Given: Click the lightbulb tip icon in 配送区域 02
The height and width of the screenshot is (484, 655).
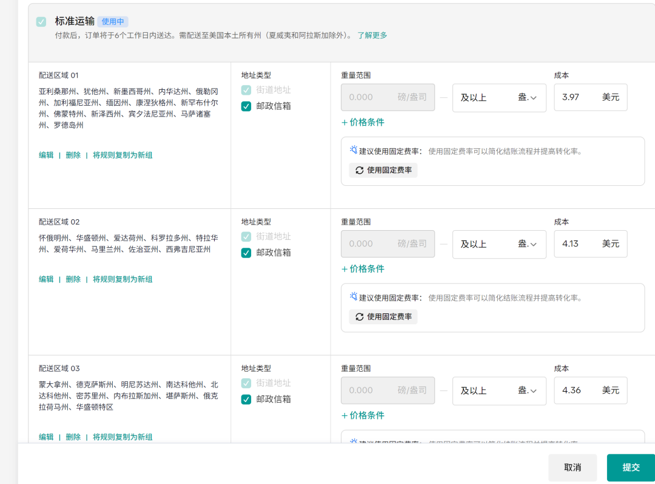Looking at the screenshot, I should click(x=354, y=296).
